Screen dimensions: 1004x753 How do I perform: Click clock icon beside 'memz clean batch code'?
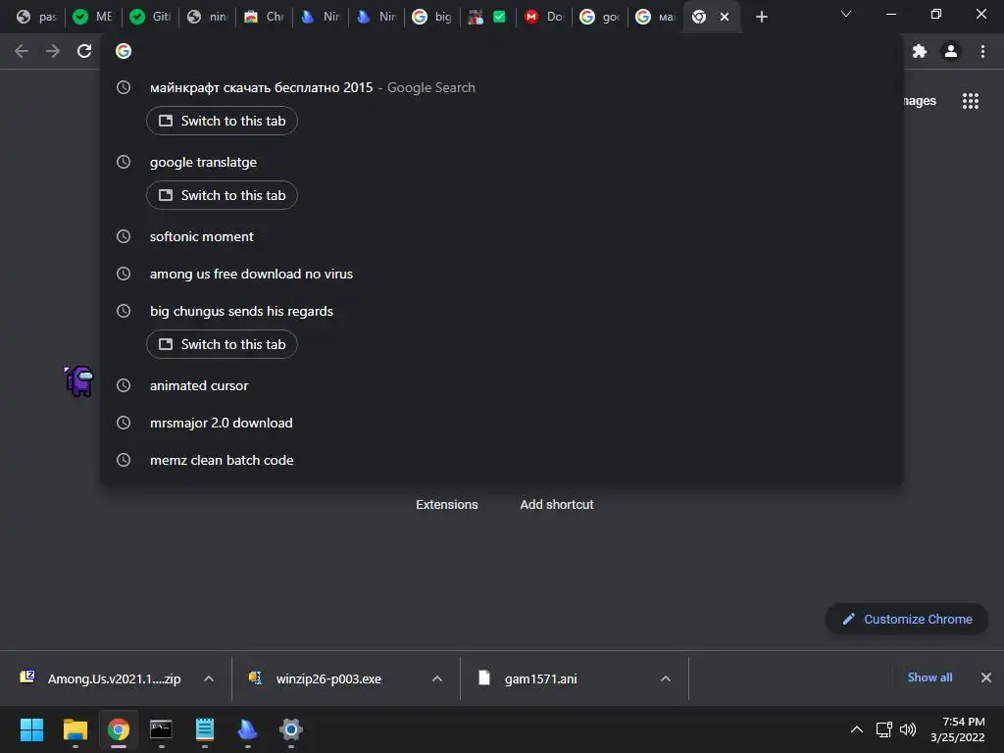coord(124,460)
